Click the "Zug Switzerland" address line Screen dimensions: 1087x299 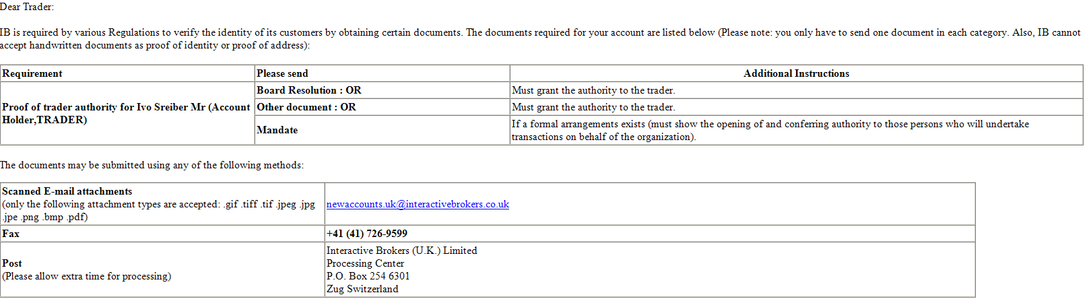pyautogui.click(x=362, y=289)
